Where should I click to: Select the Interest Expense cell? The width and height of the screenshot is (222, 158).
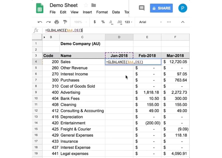point(82,147)
